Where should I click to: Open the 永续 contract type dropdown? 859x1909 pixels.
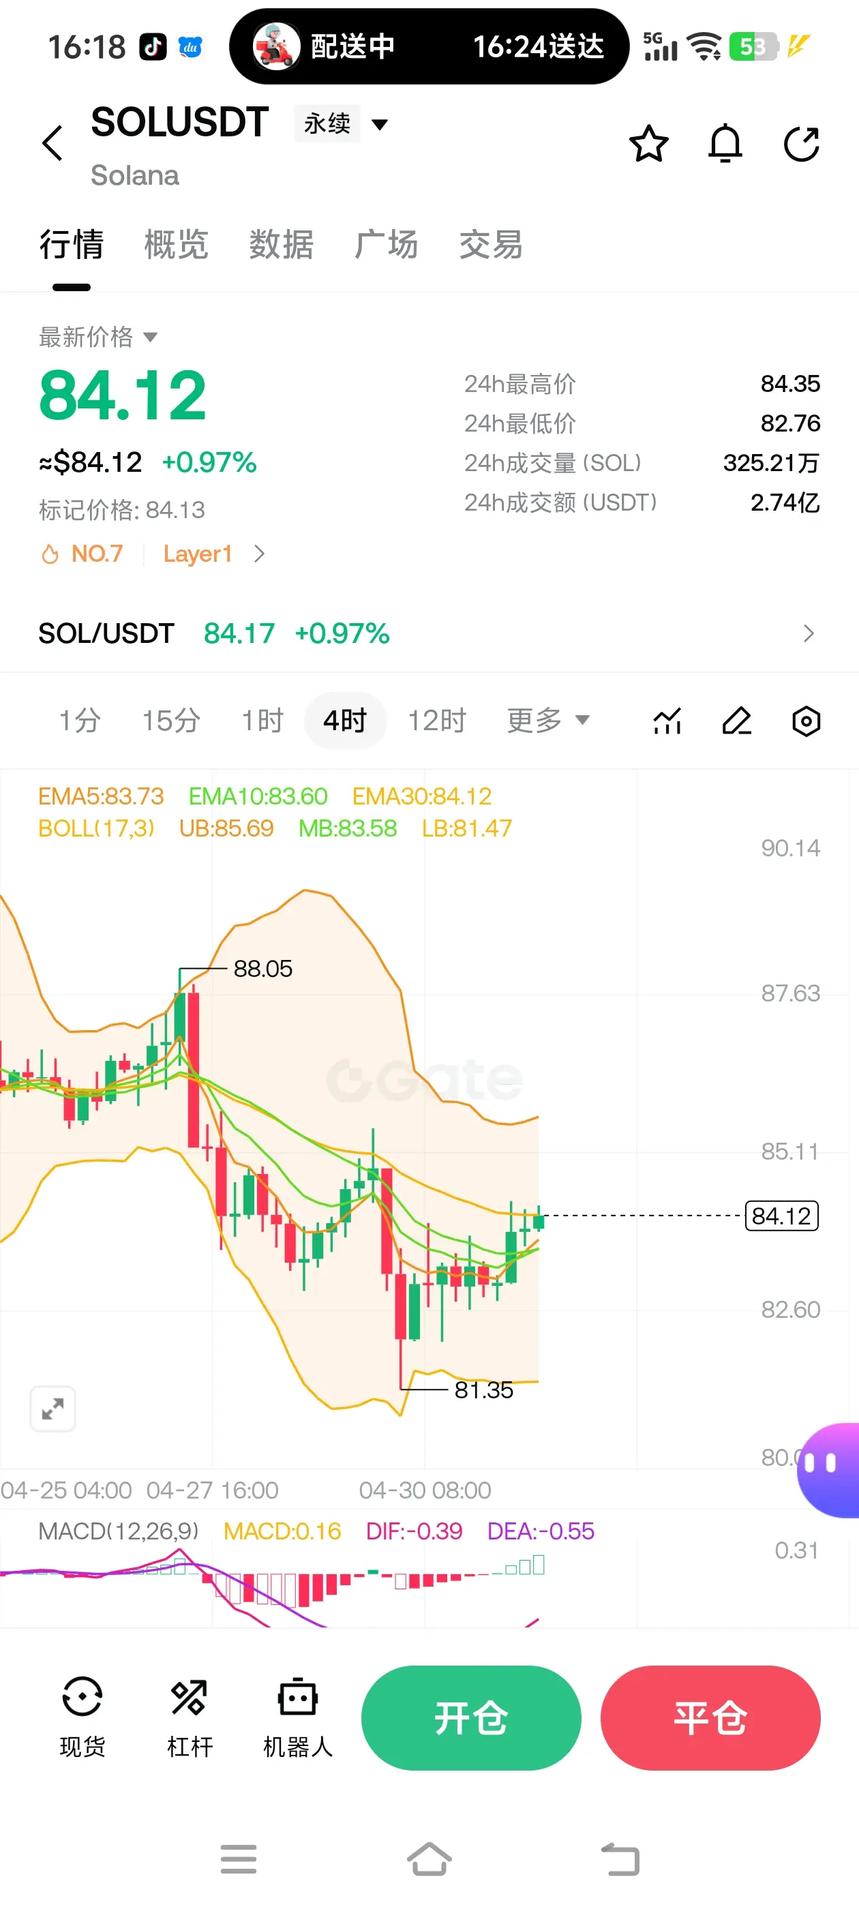pos(342,123)
